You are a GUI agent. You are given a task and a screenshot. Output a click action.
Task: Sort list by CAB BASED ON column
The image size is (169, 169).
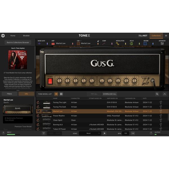click(130, 98)
